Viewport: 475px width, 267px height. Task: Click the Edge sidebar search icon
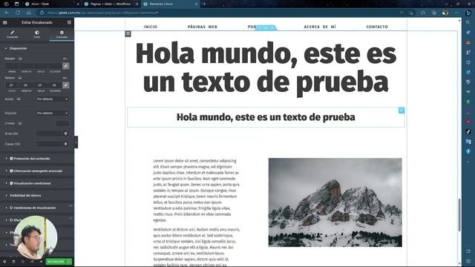pos(468,22)
